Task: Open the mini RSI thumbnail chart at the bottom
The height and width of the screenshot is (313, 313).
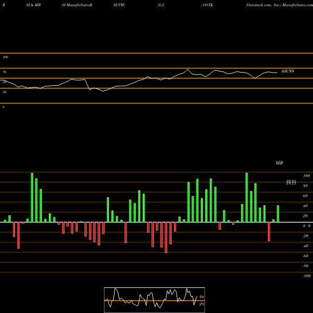Action: click(155, 300)
